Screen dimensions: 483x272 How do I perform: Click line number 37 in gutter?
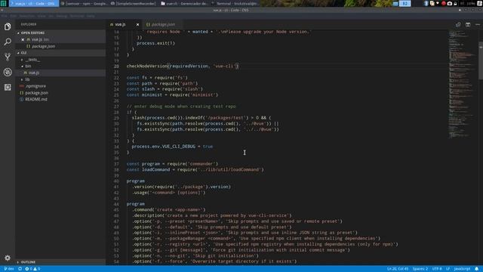(116, 164)
